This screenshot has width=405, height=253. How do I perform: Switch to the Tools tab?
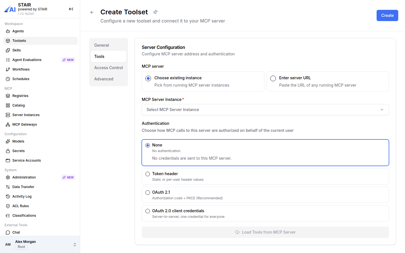(109, 57)
